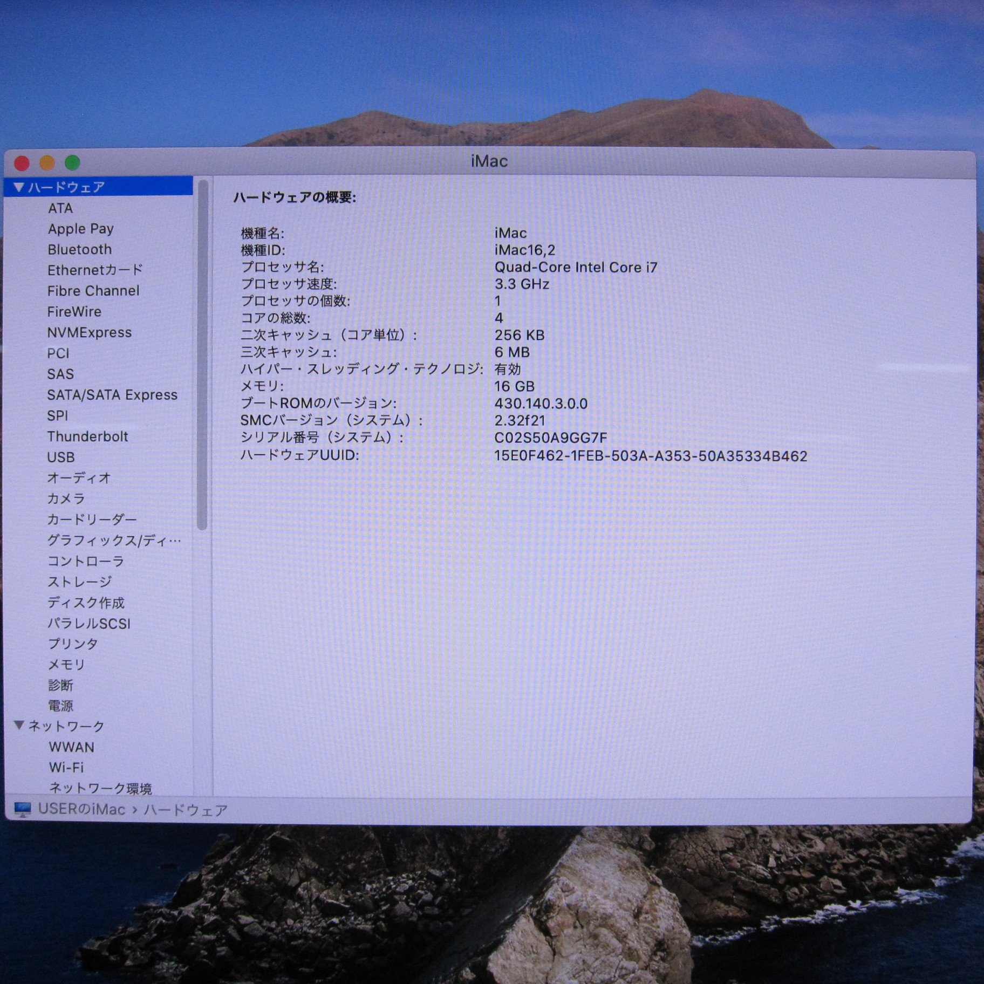Select Apple Pay in the sidebar
This screenshot has width=984, height=984.
click(80, 229)
